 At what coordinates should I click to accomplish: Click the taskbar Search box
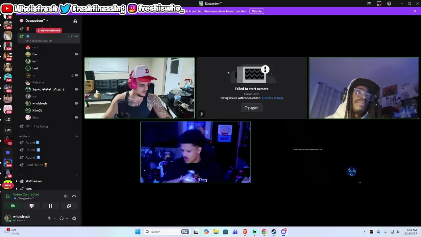click(x=168, y=232)
